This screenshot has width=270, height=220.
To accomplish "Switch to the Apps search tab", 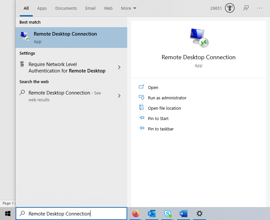I will pos(42,8).
